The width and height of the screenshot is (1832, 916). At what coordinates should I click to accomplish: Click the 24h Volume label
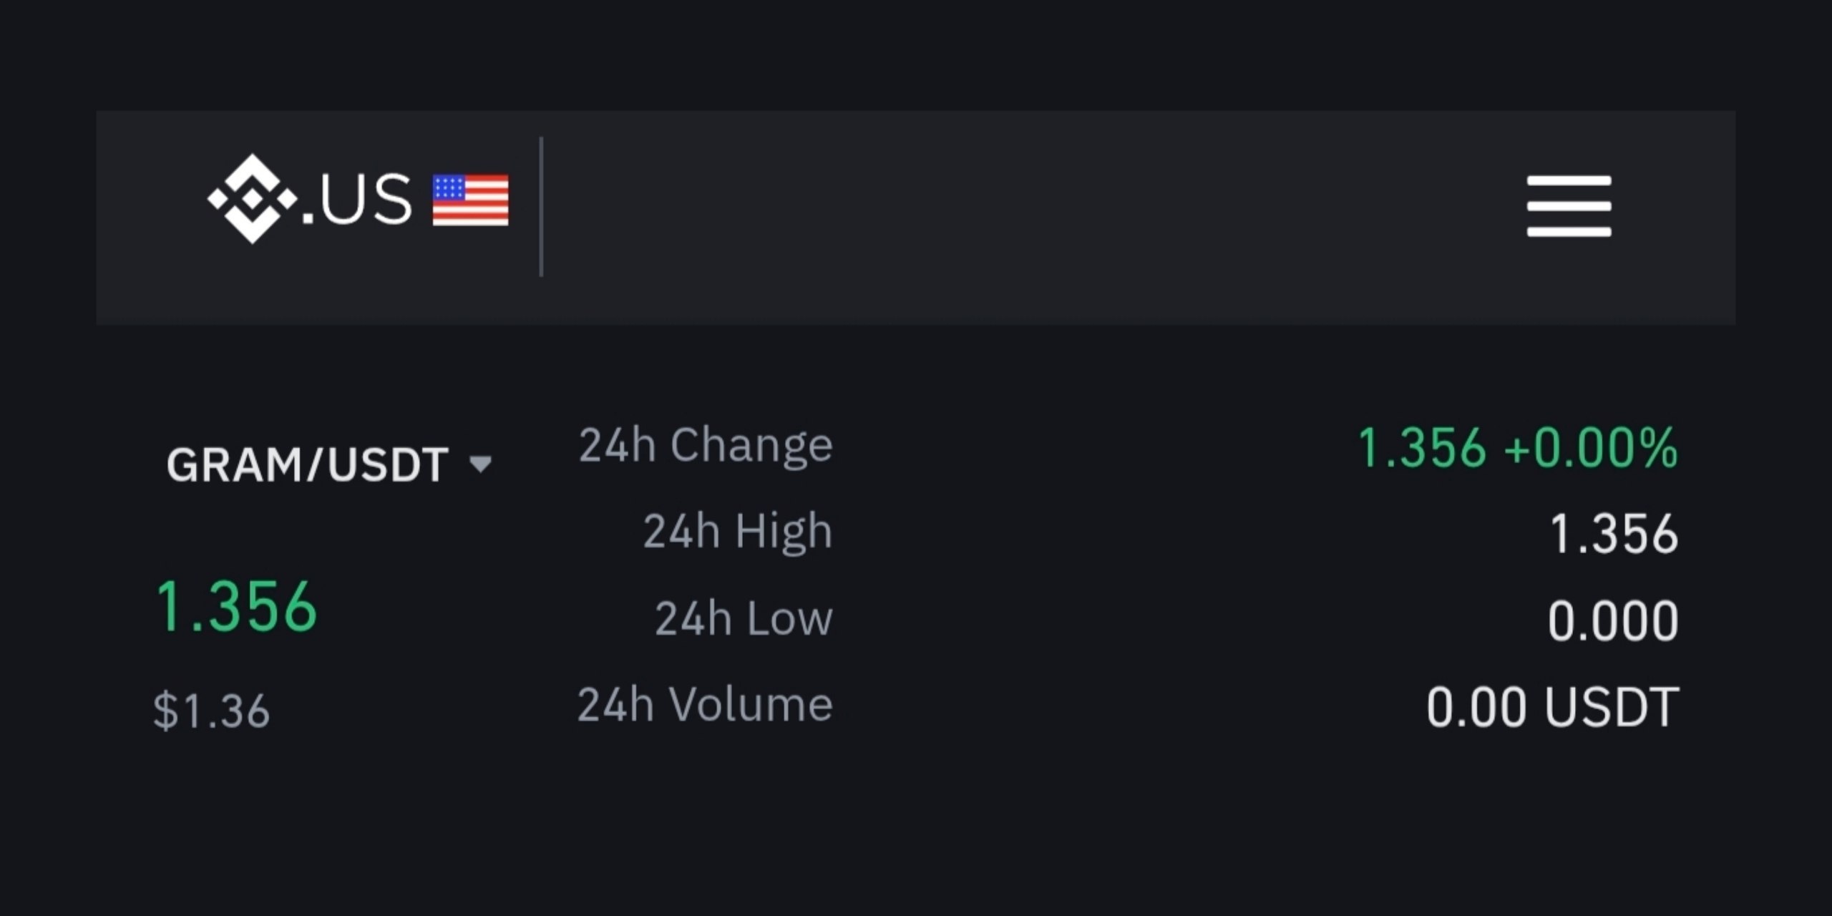(706, 705)
